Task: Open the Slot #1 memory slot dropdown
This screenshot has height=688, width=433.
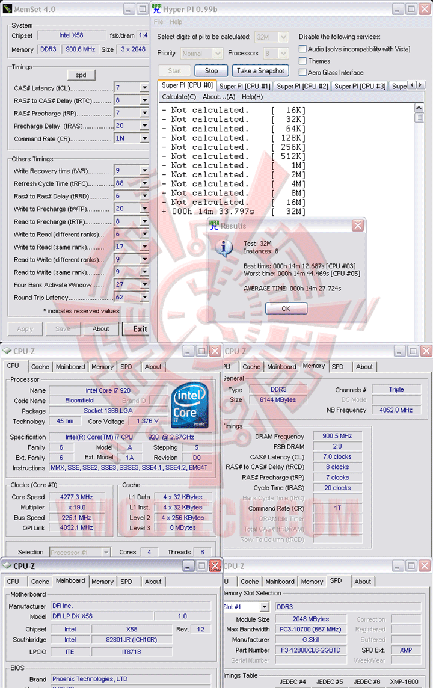Action: [265, 607]
